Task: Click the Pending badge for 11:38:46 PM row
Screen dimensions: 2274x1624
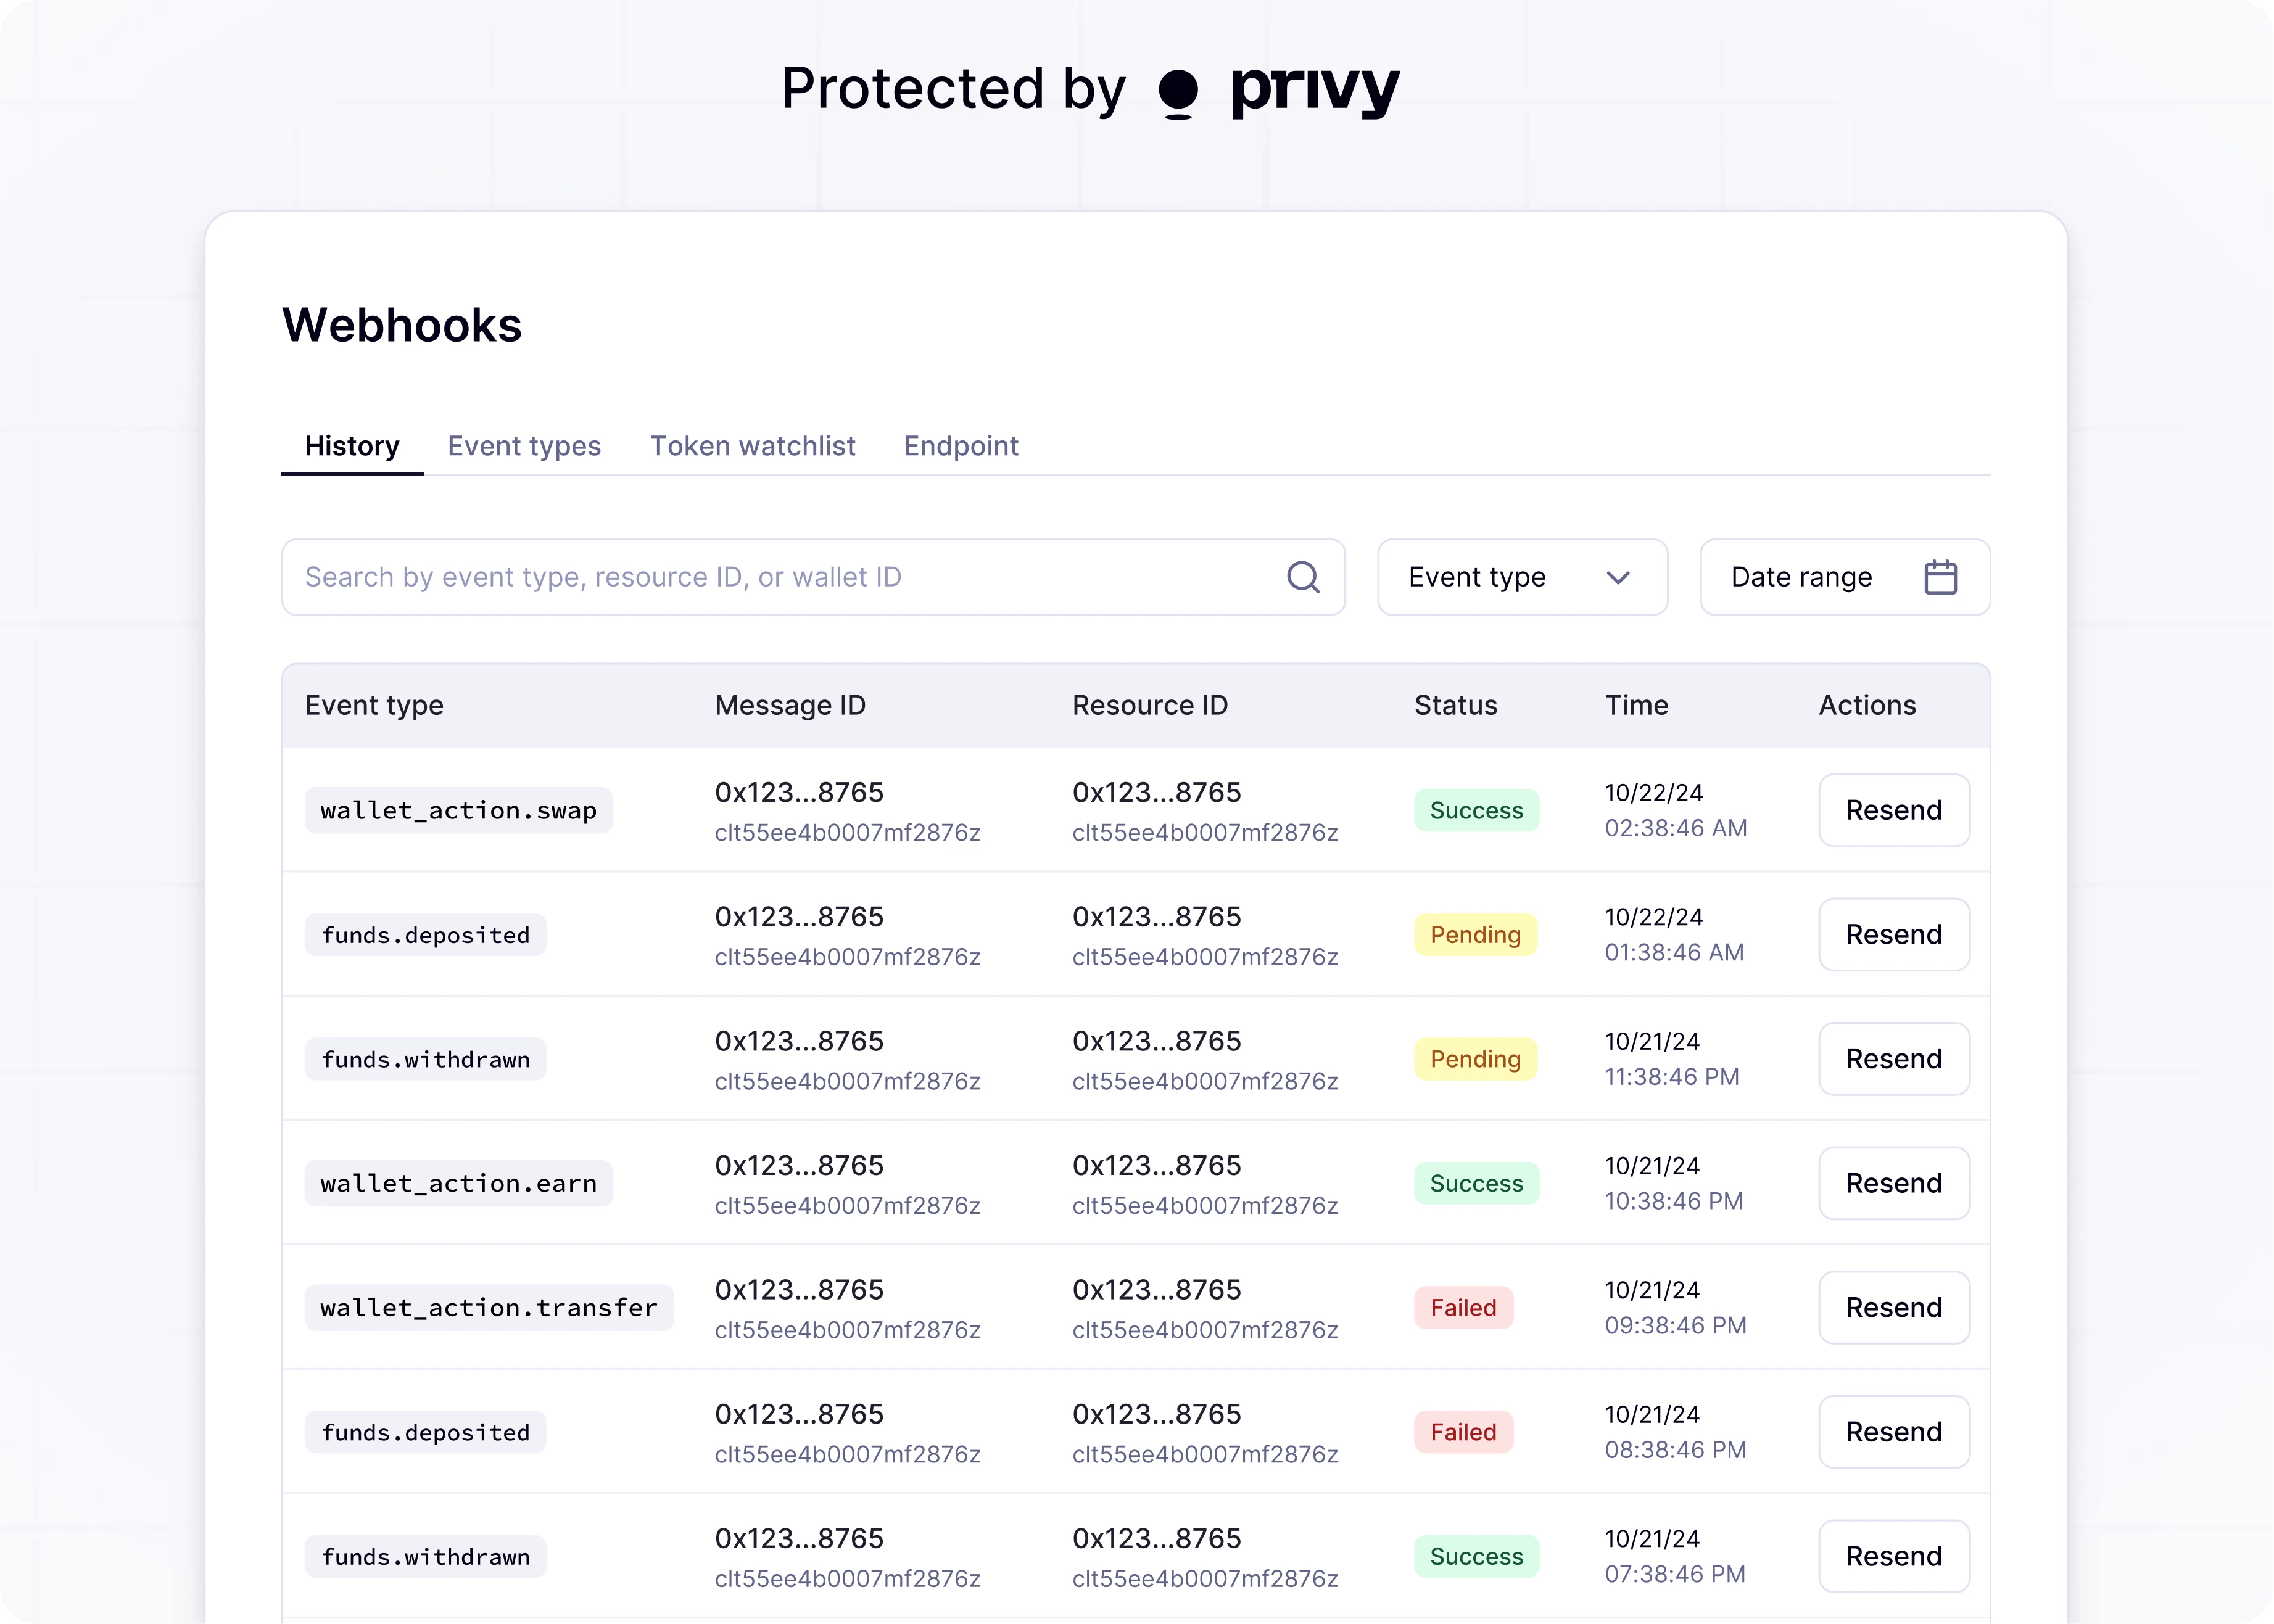Action: coord(1475,1059)
